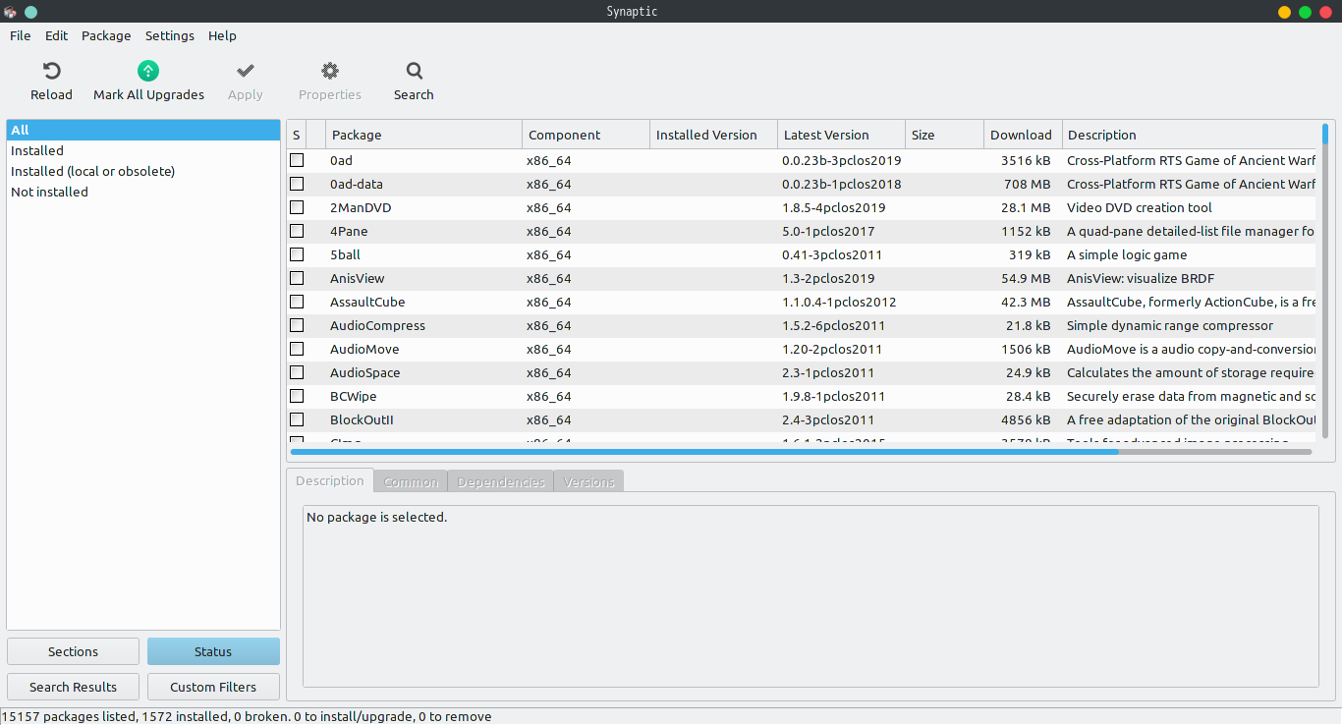The width and height of the screenshot is (1342, 725).
Task: Click the Apply checkmark icon
Action: tap(246, 71)
